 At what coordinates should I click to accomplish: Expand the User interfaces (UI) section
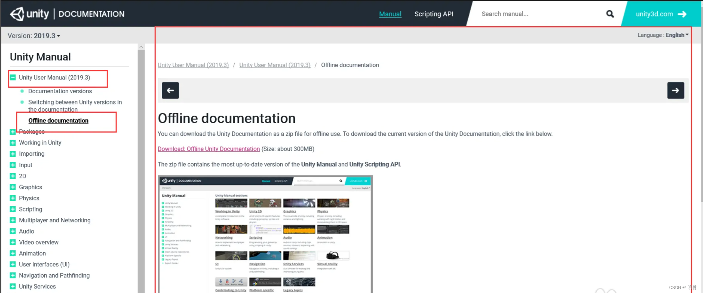13,264
